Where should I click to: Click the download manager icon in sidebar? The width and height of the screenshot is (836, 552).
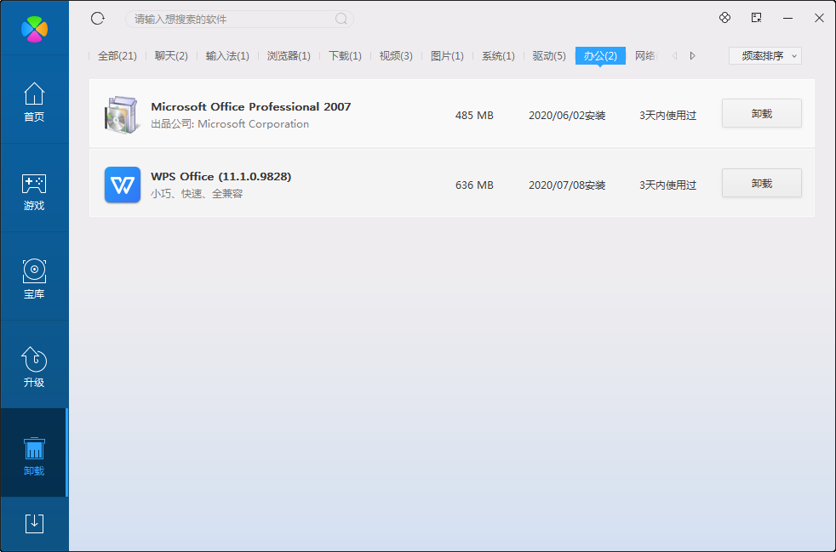(34, 524)
